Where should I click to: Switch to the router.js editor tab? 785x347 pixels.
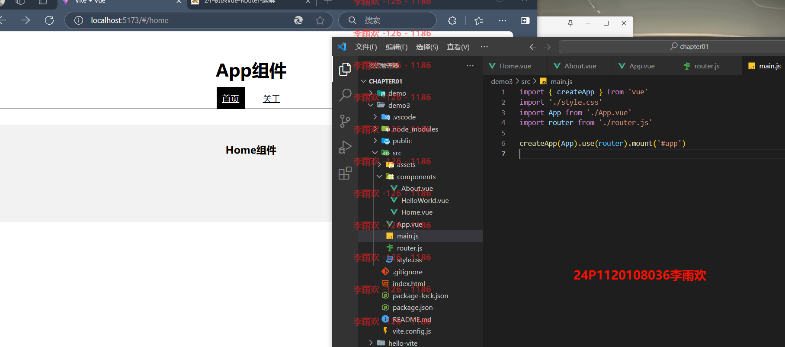709,66
